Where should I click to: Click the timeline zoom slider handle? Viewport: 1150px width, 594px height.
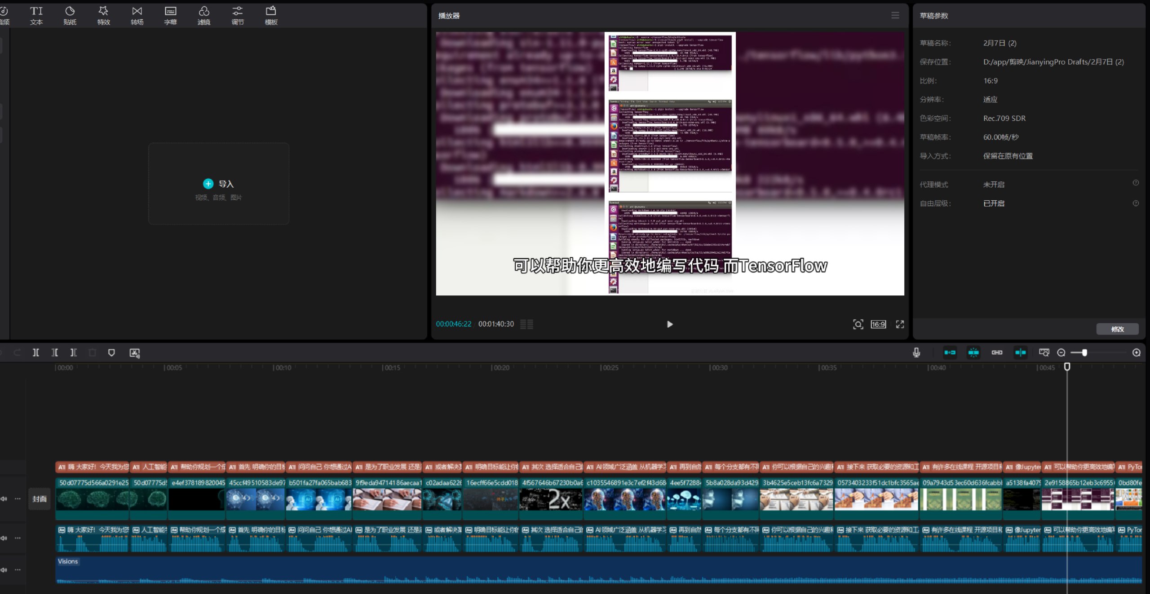tap(1084, 353)
